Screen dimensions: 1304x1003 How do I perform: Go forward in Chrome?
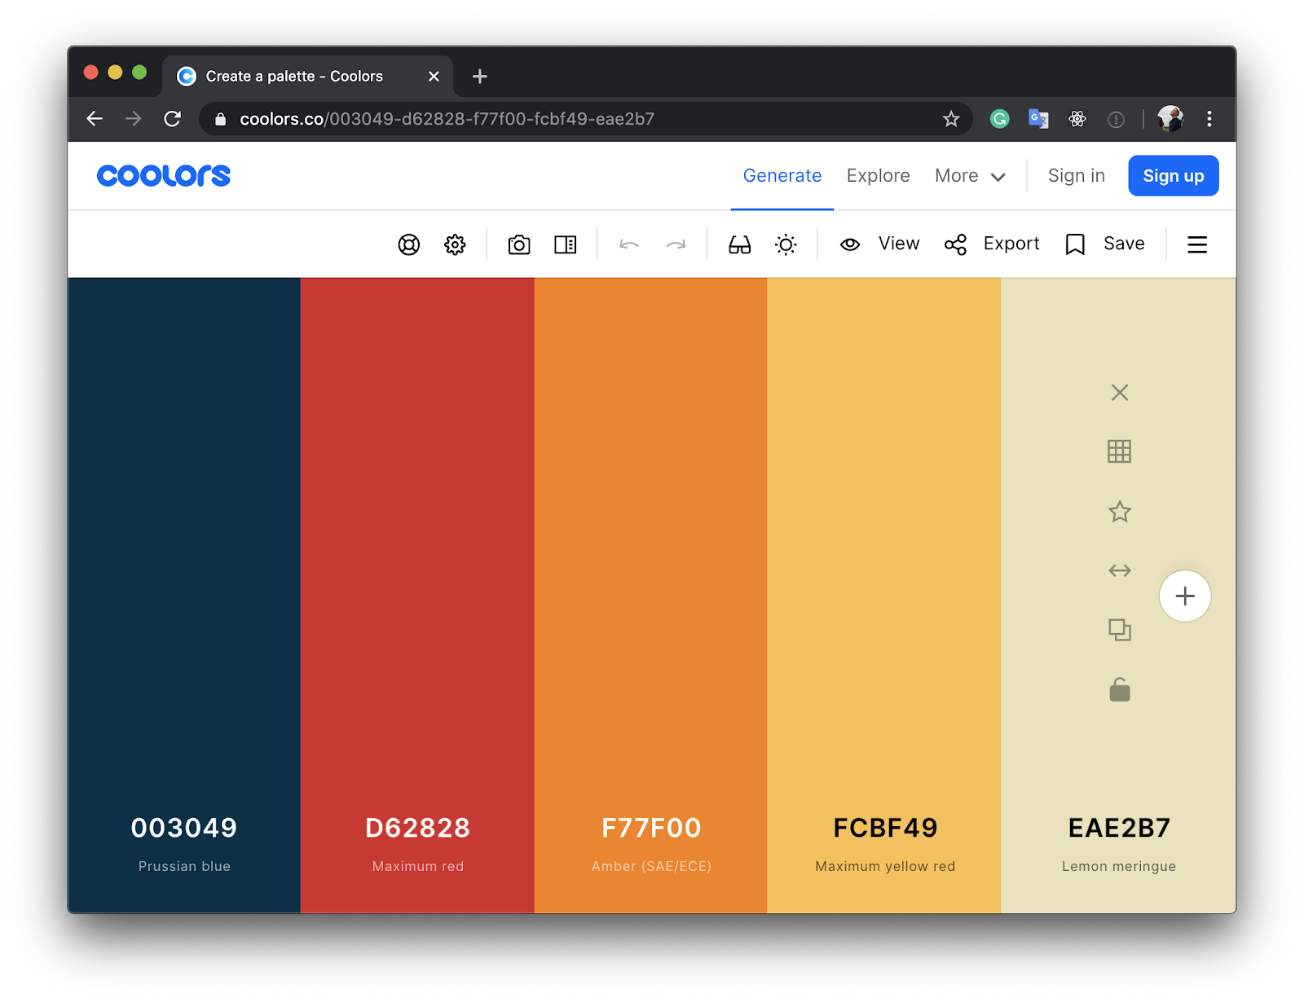(133, 119)
